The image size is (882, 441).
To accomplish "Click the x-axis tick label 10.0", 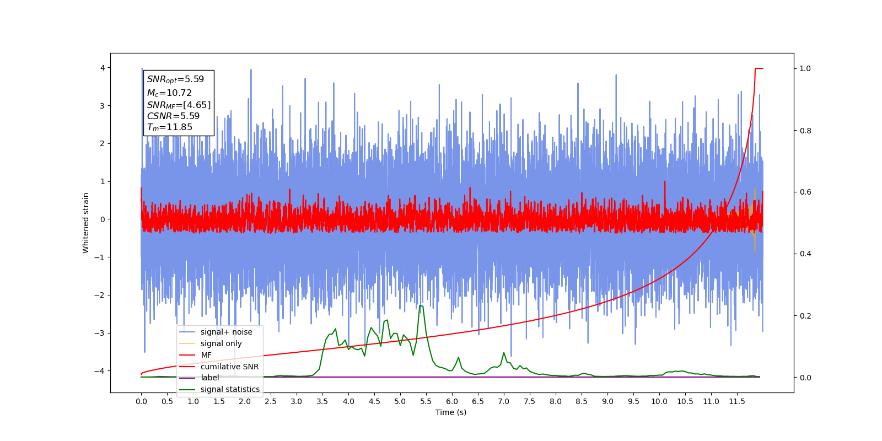I will pos(659,401).
